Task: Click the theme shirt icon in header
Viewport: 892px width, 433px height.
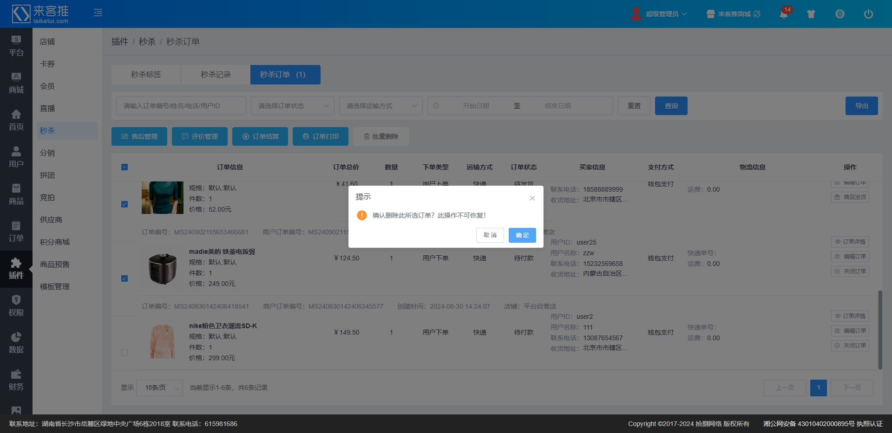Action: point(811,14)
